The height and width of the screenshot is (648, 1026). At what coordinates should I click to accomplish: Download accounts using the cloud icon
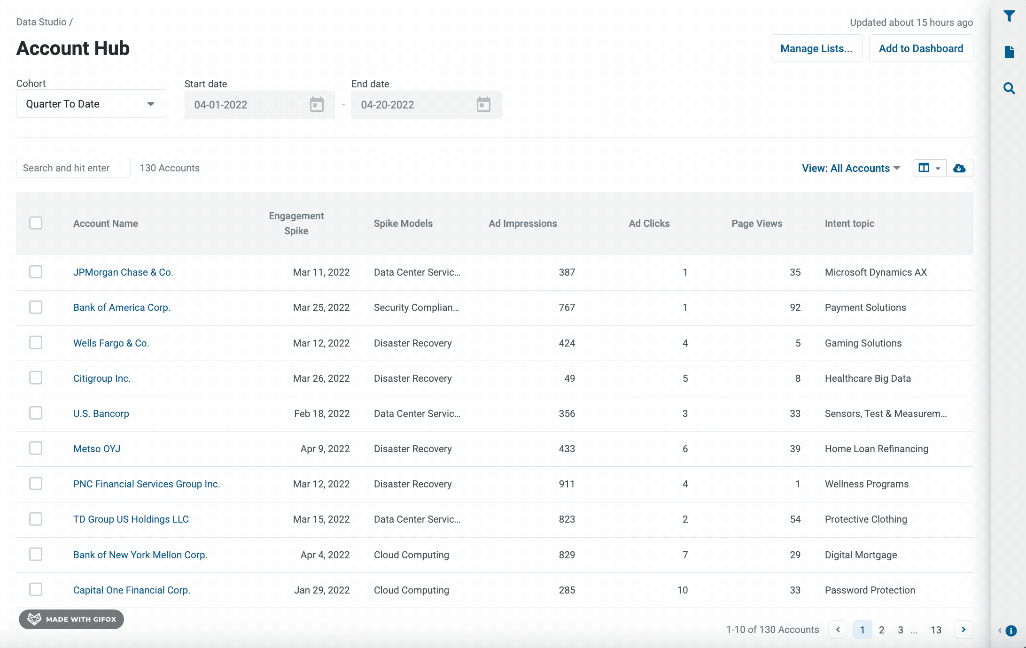959,168
